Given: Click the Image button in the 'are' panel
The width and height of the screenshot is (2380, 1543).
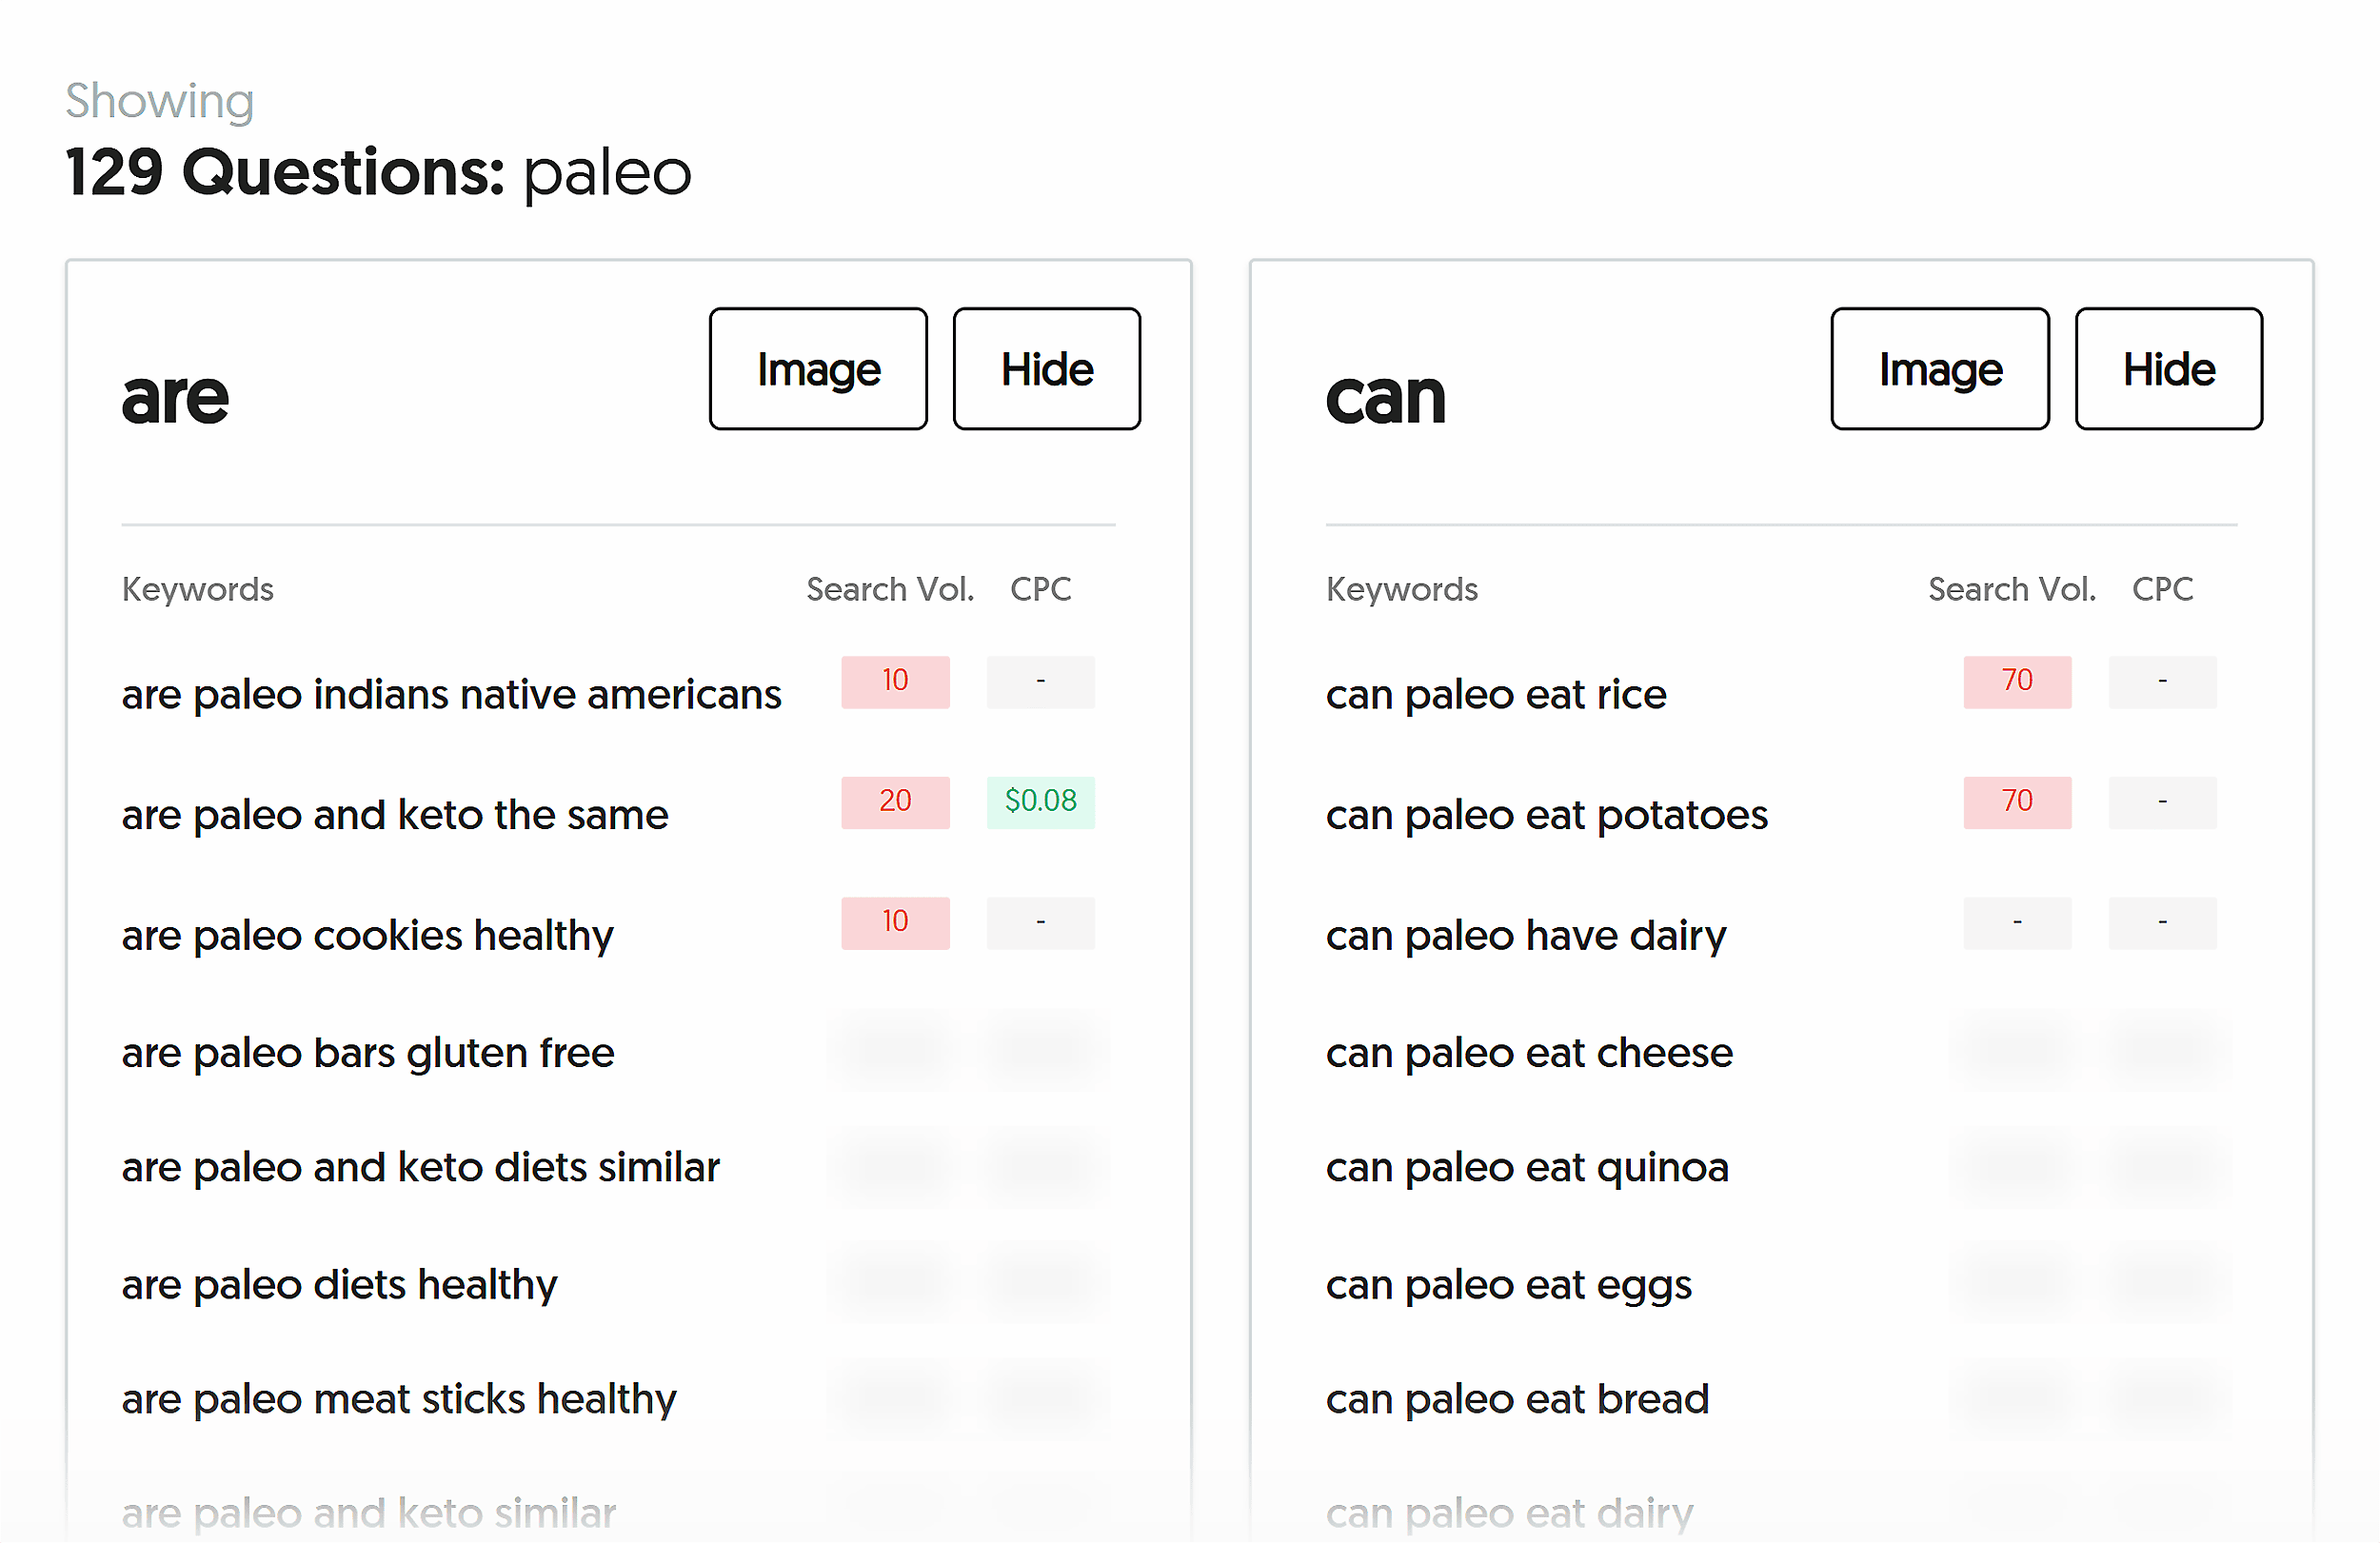Looking at the screenshot, I should click(x=817, y=368).
